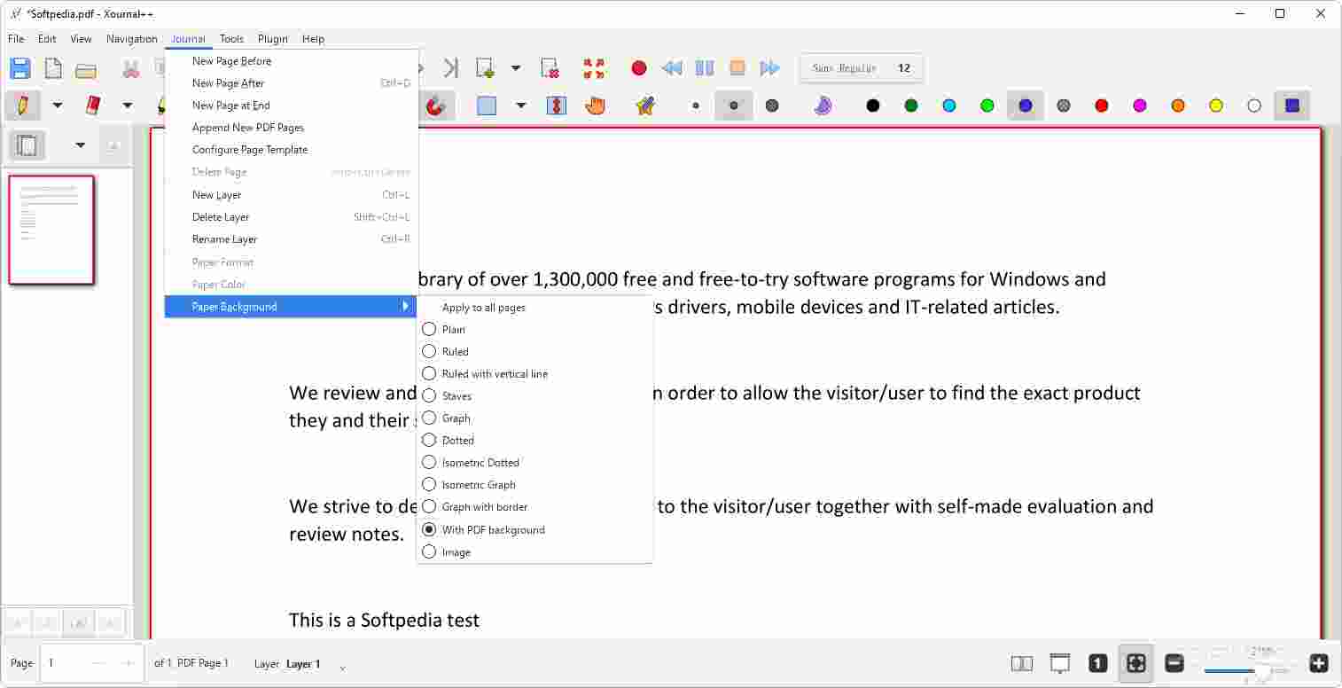The width and height of the screenshot is (1342, 688).
Task: Toggle the sidebar page preview icon
Action: click(27, 145)
